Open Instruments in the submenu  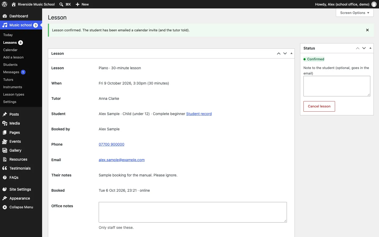point(13,87)
